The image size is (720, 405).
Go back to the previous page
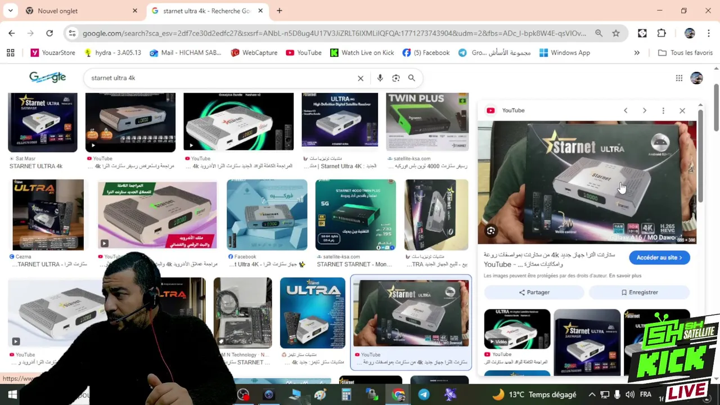(12, 33)
